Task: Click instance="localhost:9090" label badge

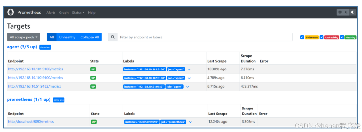Action: pyautogui.click(x=142, y=122)
